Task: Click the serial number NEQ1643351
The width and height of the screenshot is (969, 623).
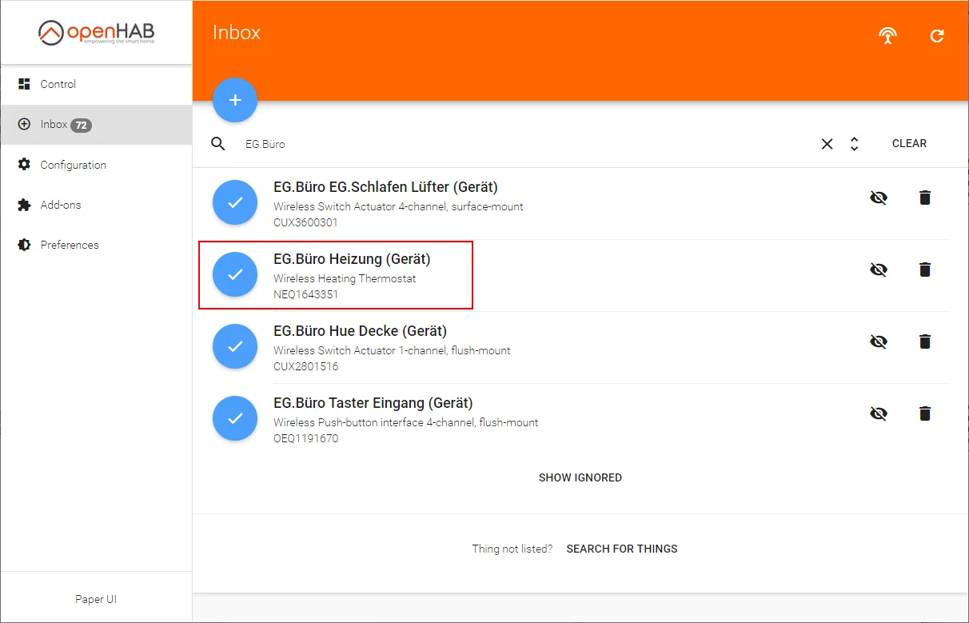Action: [x=305, y=294]
